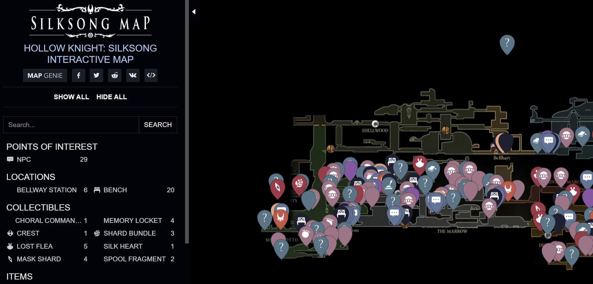Open the Map Genie button
593x284 pixels.
45,75
